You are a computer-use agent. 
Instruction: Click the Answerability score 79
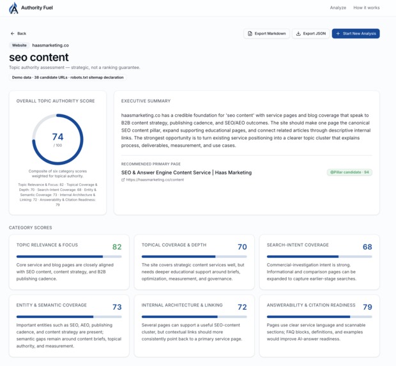pyautogui.click(x=367, y=307)
